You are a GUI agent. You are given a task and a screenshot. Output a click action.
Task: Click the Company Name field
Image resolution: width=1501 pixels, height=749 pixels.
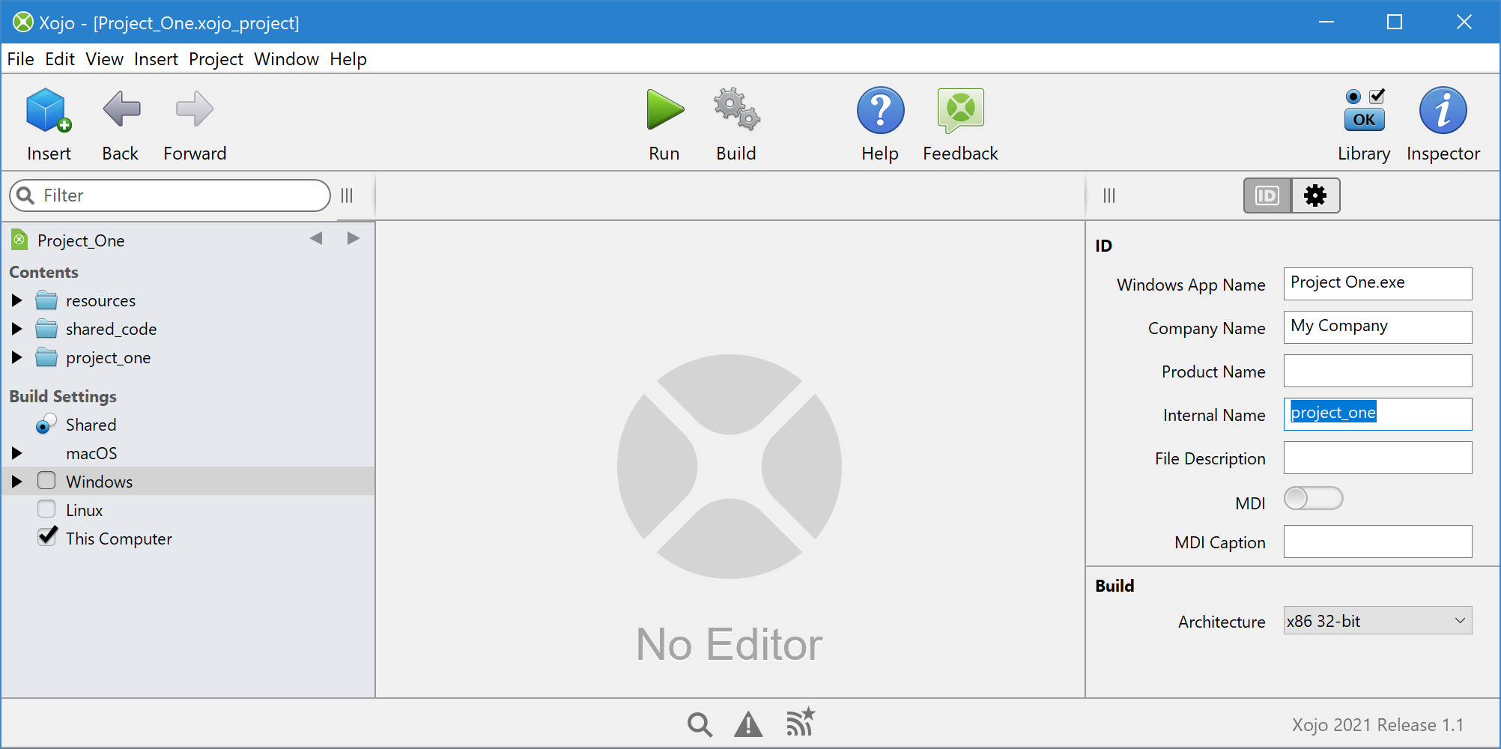click(1378, 327)
